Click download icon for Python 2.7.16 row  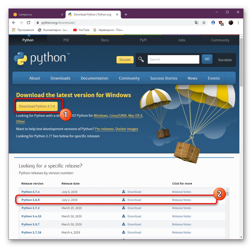coord(123,232)
